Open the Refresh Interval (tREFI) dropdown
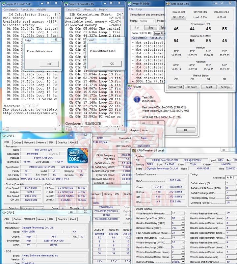This screenshot has height=264, width=237. (183, 228)
